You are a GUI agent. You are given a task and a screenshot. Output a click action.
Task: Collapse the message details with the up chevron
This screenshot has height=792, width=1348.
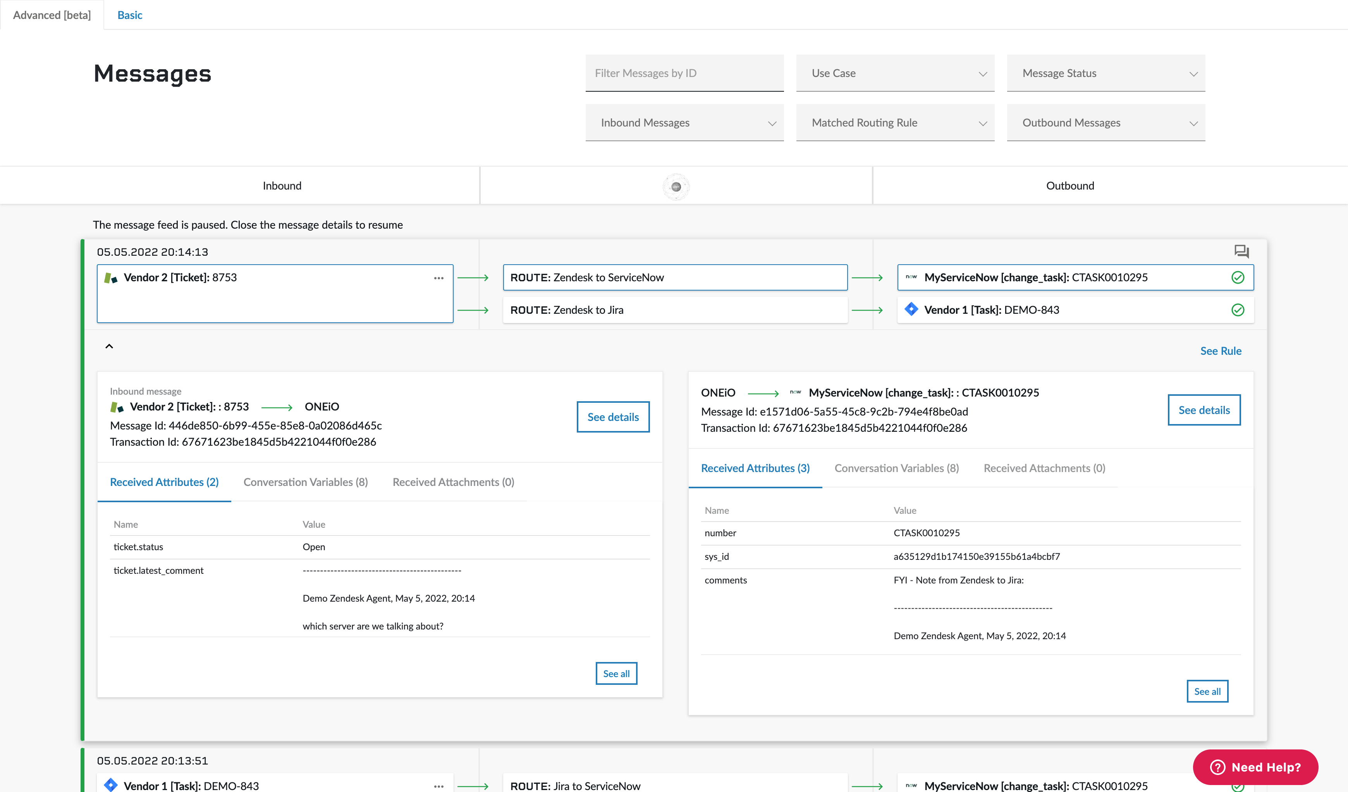coord(109,346)
